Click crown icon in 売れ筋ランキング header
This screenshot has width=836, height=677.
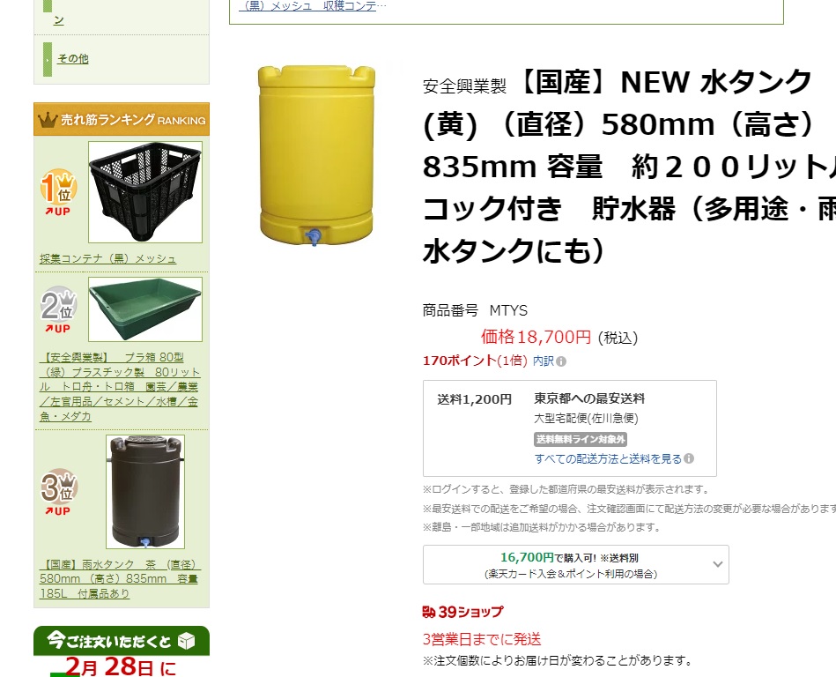point(48,120)
